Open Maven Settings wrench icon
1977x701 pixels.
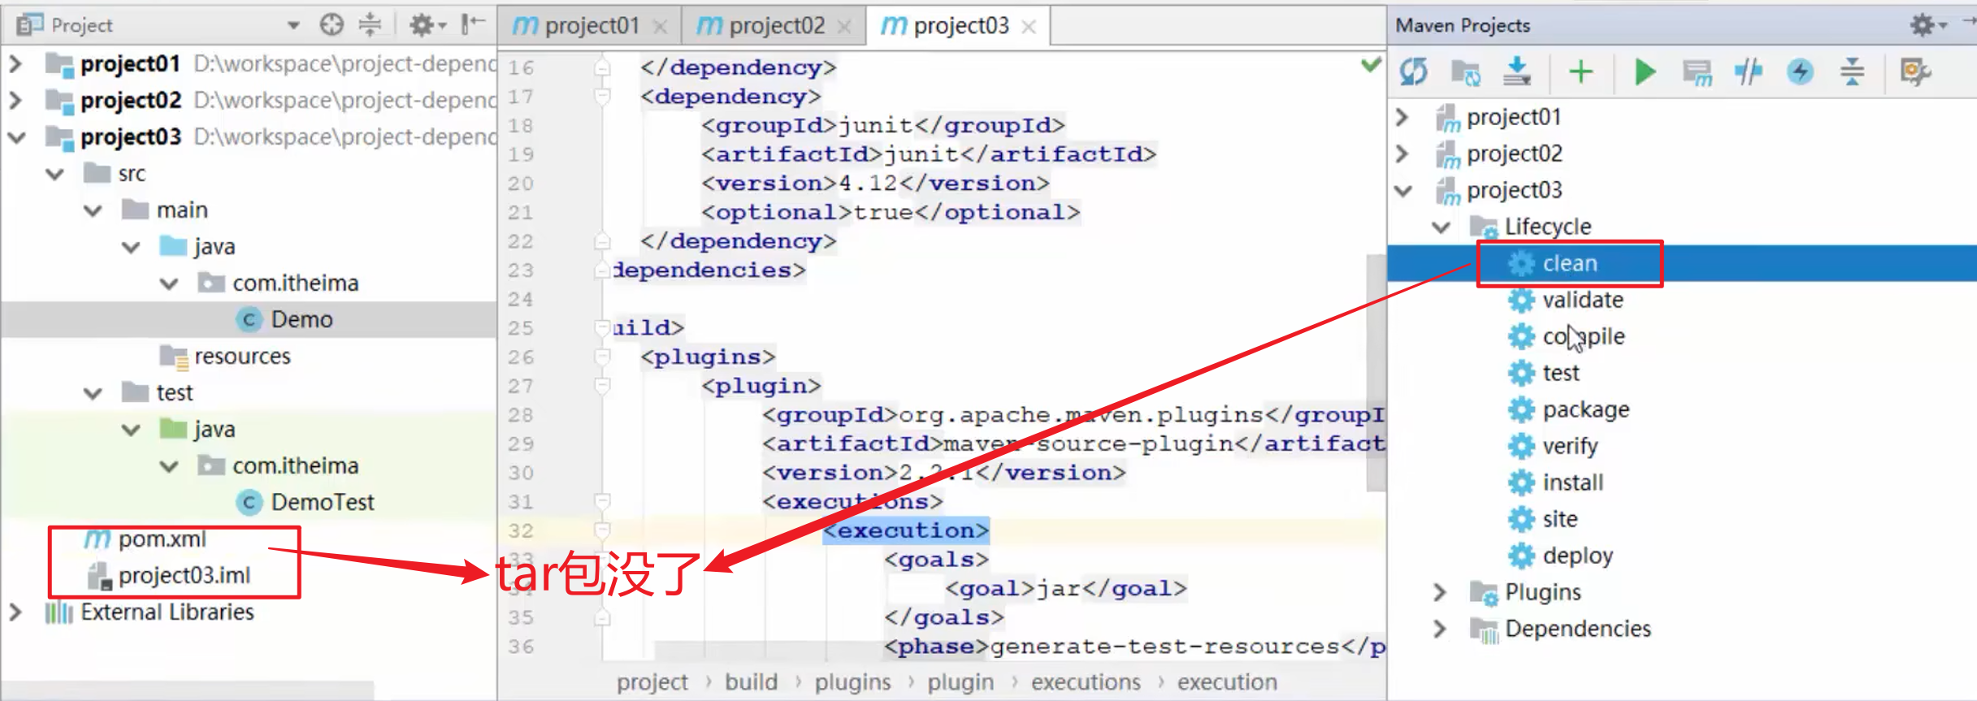point(1914,72)
